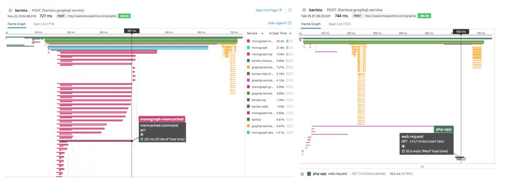Expand the Service column sort dropdown

click(262, 33)
